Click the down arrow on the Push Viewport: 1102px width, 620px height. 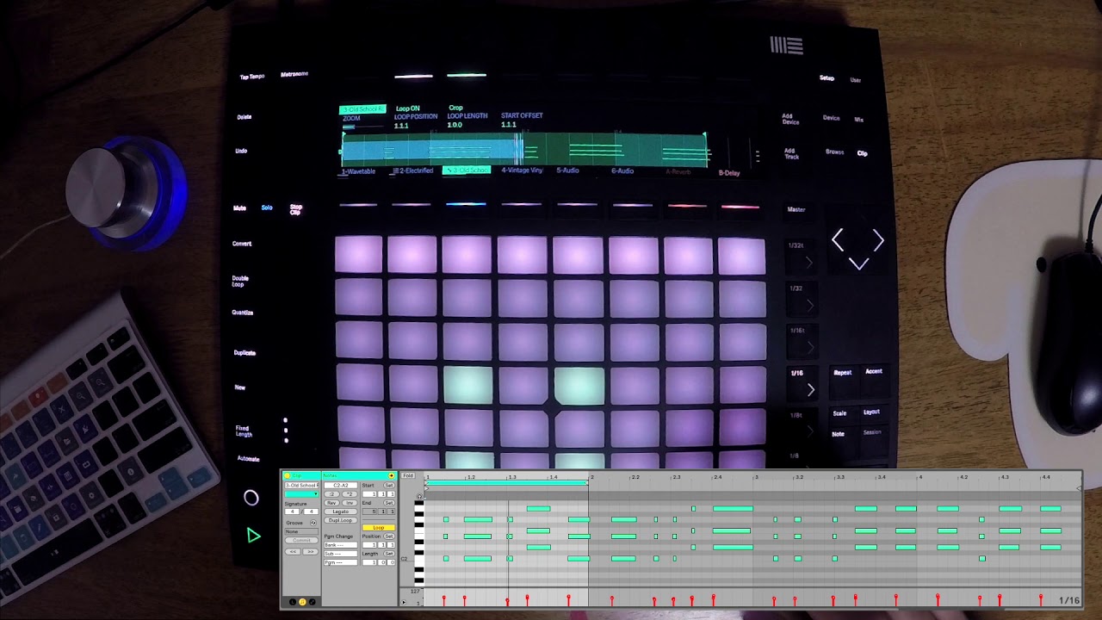point(858,264)
